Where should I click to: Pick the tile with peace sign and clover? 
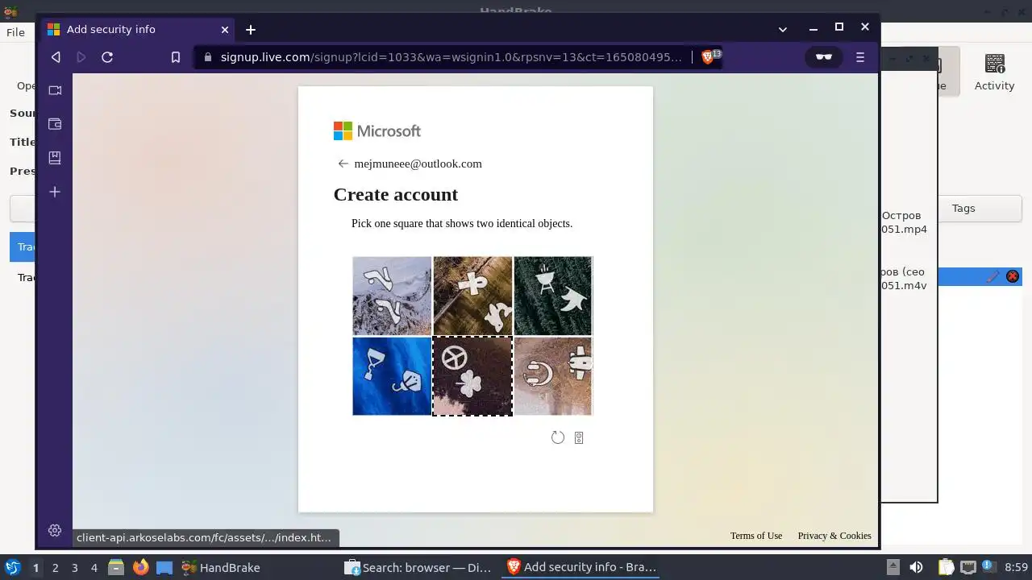point(472,376)
